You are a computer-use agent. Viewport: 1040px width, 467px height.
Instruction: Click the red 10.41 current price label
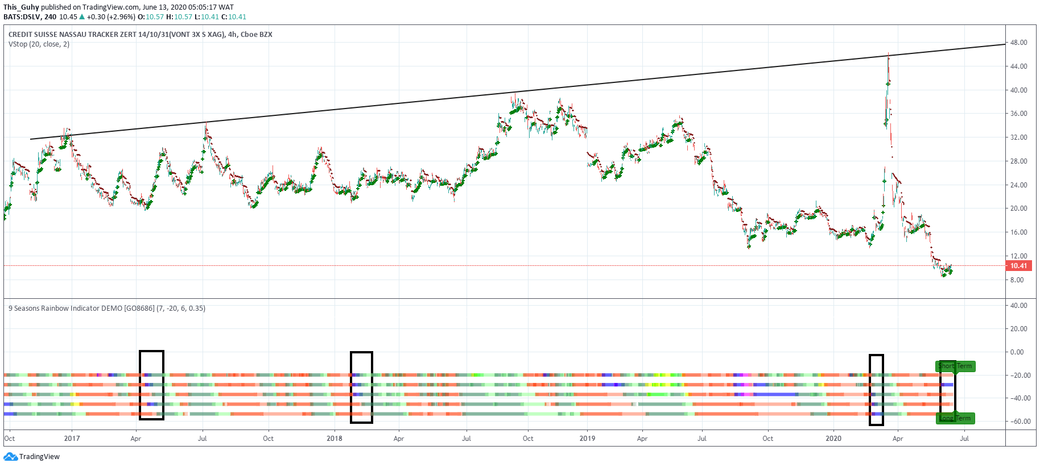[1018, 266]
